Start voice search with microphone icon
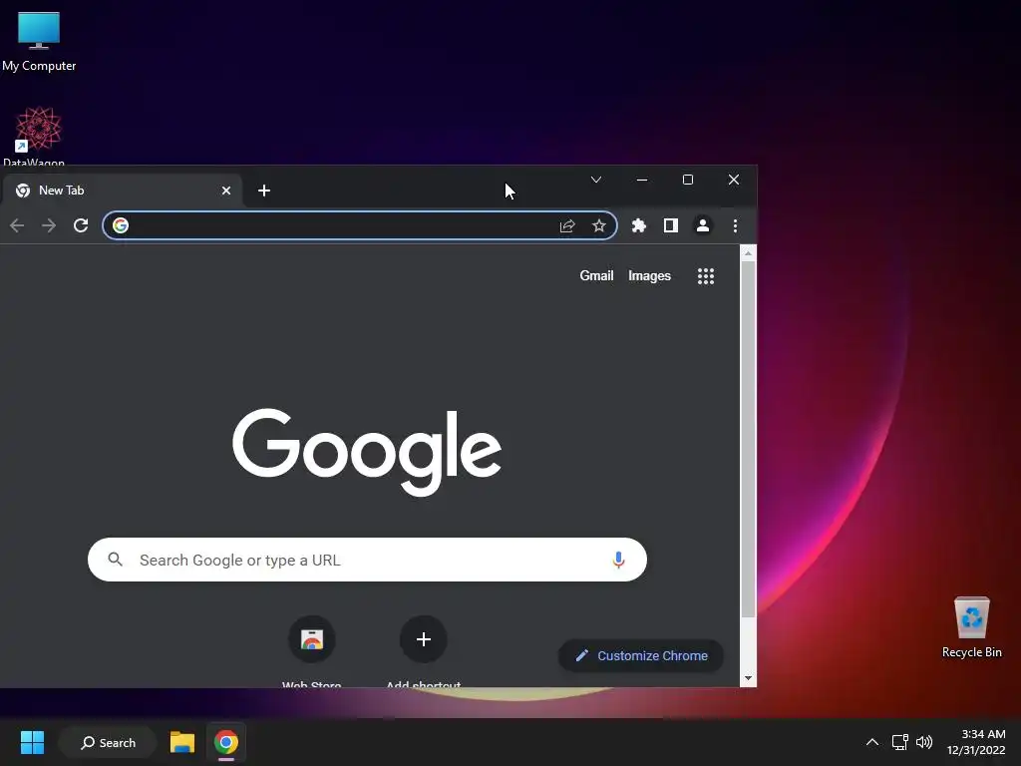Viewport: 1021px width, 766px height. pos(618,560)
